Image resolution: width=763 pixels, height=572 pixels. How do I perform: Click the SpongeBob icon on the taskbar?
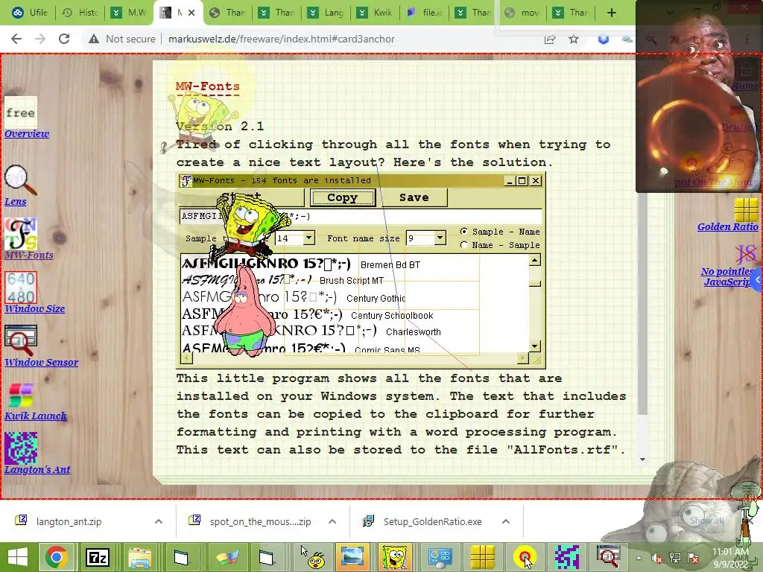[394, 557]
